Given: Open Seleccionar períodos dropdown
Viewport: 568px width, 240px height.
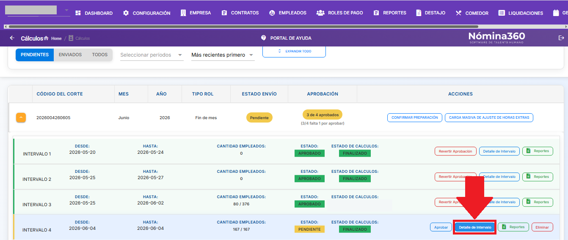Looking at the screenshot, I should click(x=152, y=55).
